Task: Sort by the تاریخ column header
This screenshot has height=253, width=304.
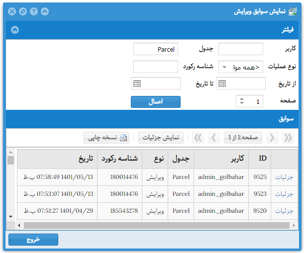Action: 57,159
